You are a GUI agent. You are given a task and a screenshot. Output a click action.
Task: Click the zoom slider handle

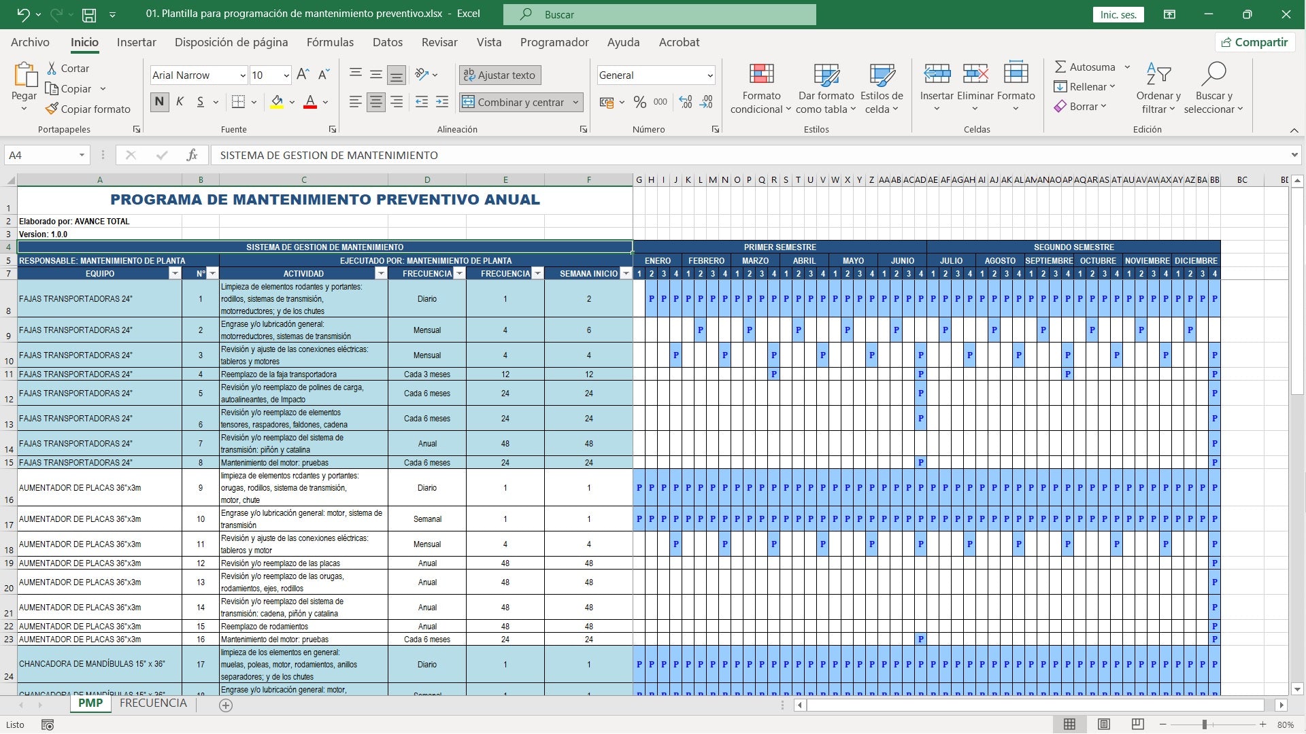tap(1204, 724)
